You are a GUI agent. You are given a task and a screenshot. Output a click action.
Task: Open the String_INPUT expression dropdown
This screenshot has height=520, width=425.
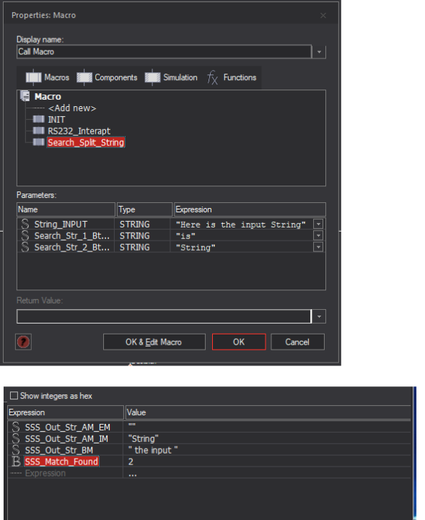318,224
